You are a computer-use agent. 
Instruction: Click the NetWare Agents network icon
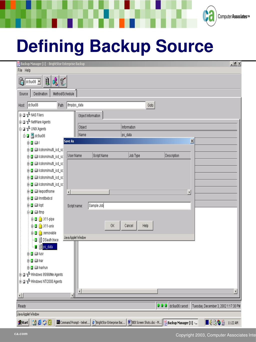coord(28,122)
